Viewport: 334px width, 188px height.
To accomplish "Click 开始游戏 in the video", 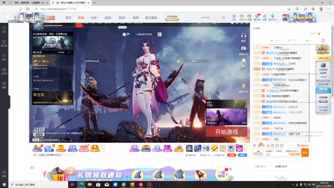I will (226, 132).
